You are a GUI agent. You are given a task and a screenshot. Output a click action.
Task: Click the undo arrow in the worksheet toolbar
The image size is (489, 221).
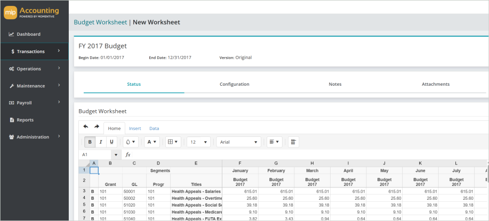coord(86,127)
